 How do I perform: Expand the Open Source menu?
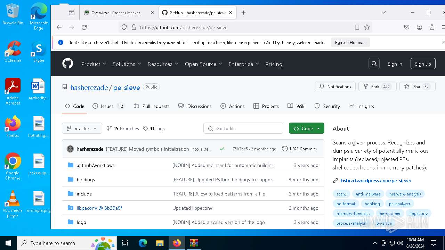click(204, 64)
